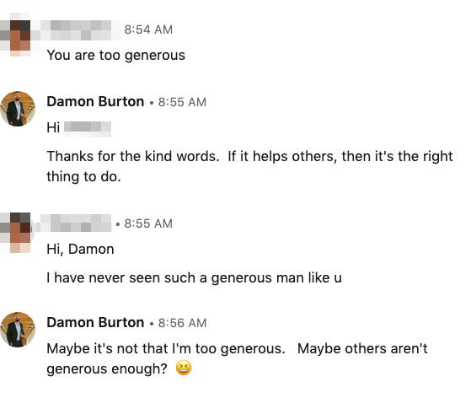The height and width of the screenshot is (398, 471).
Task: Click the blurred avatar beside Hi, Damon message
Action: [16, 233]
